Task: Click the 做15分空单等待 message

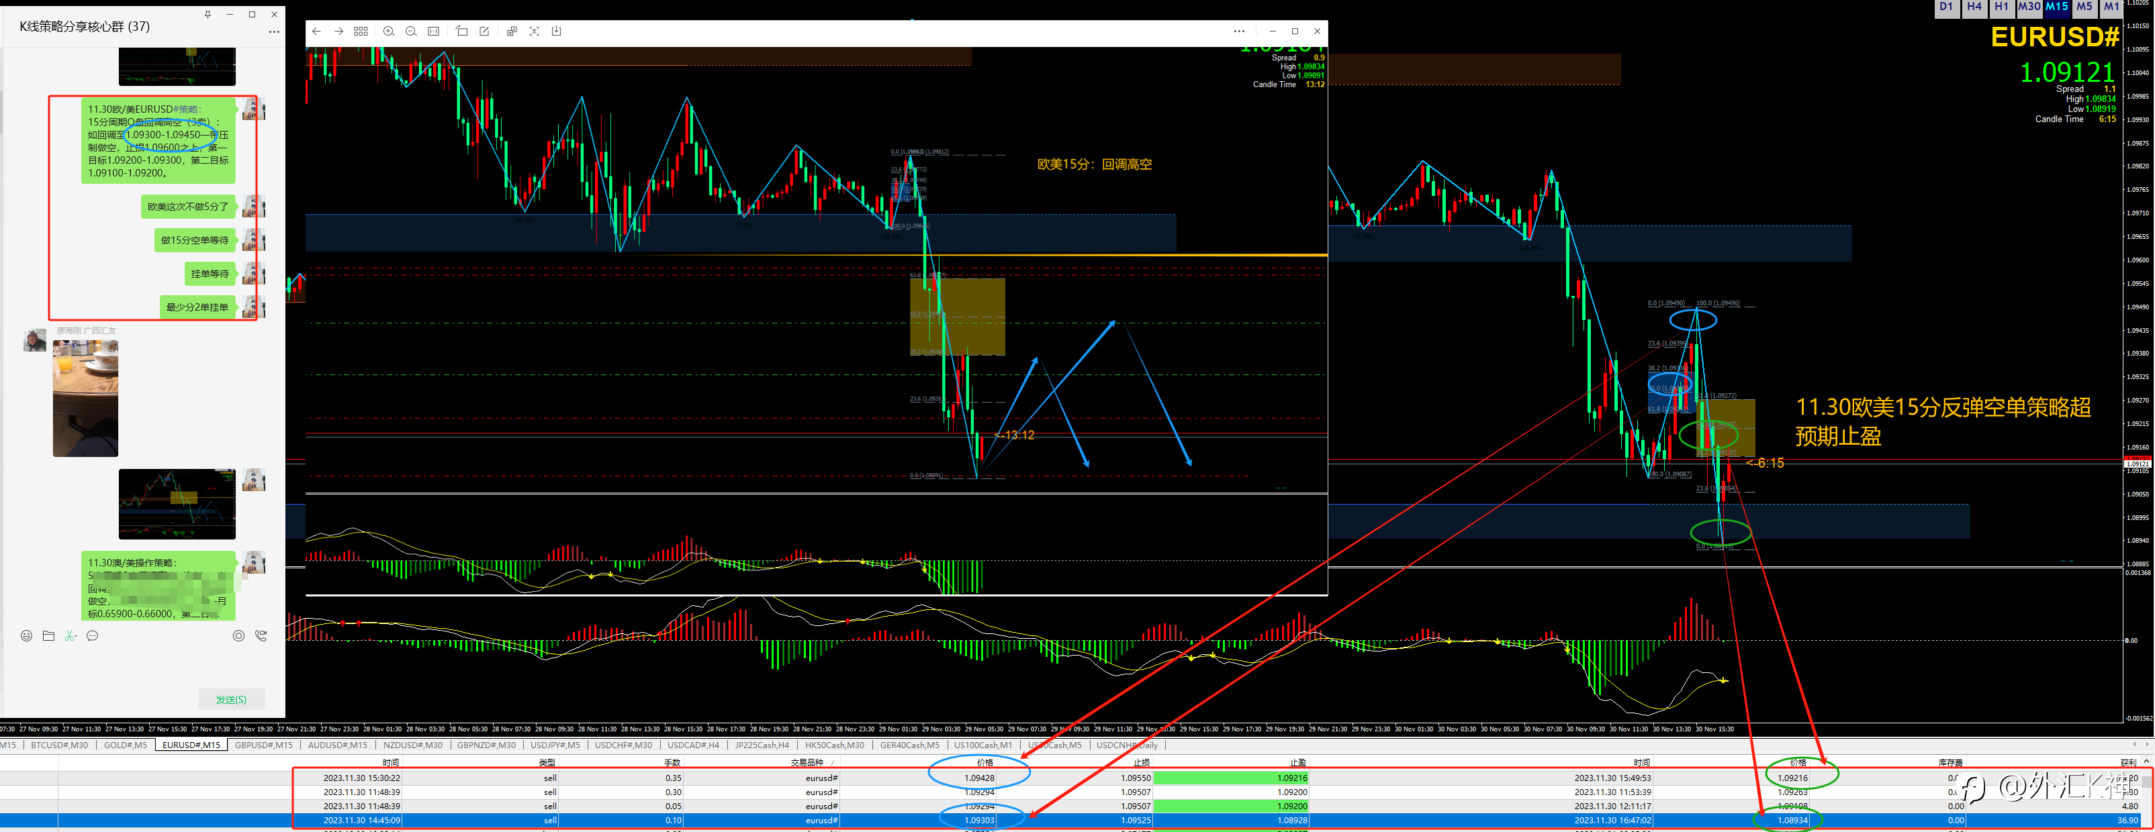Action: [195, 240]
